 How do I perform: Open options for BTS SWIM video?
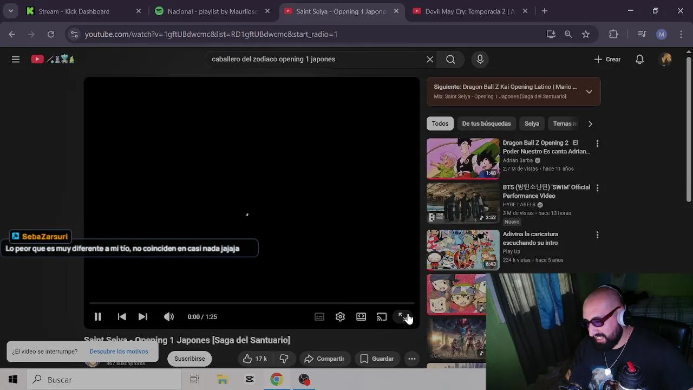[x=597, y=188]
